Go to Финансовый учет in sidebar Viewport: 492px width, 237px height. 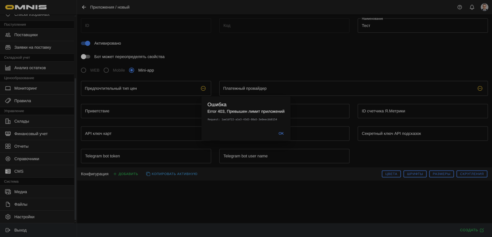click(31, 134)
